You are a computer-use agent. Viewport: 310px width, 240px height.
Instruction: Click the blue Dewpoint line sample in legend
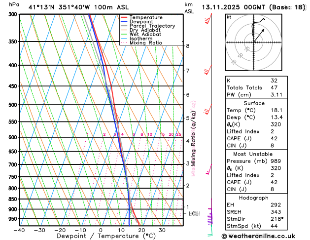124,22
